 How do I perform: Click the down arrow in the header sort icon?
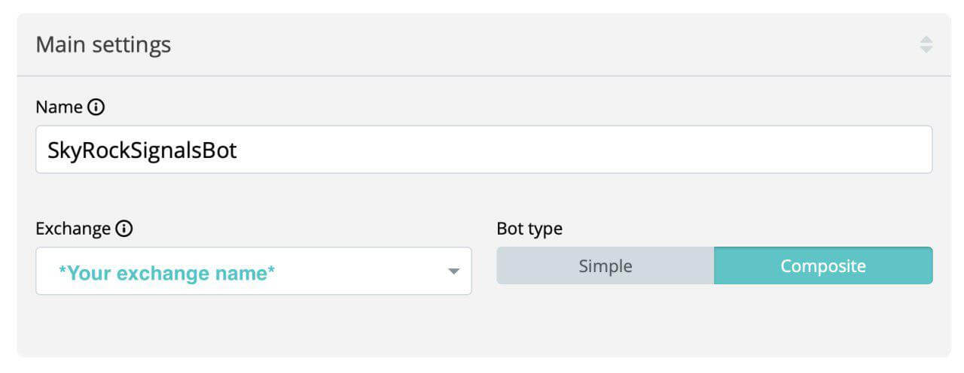(926, 50)
